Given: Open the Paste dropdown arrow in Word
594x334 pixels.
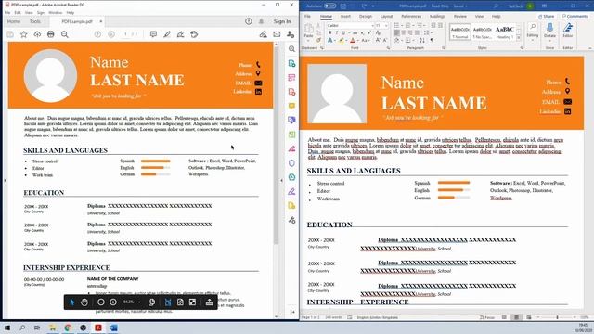Looking at the screenshot, I should 309,41.
